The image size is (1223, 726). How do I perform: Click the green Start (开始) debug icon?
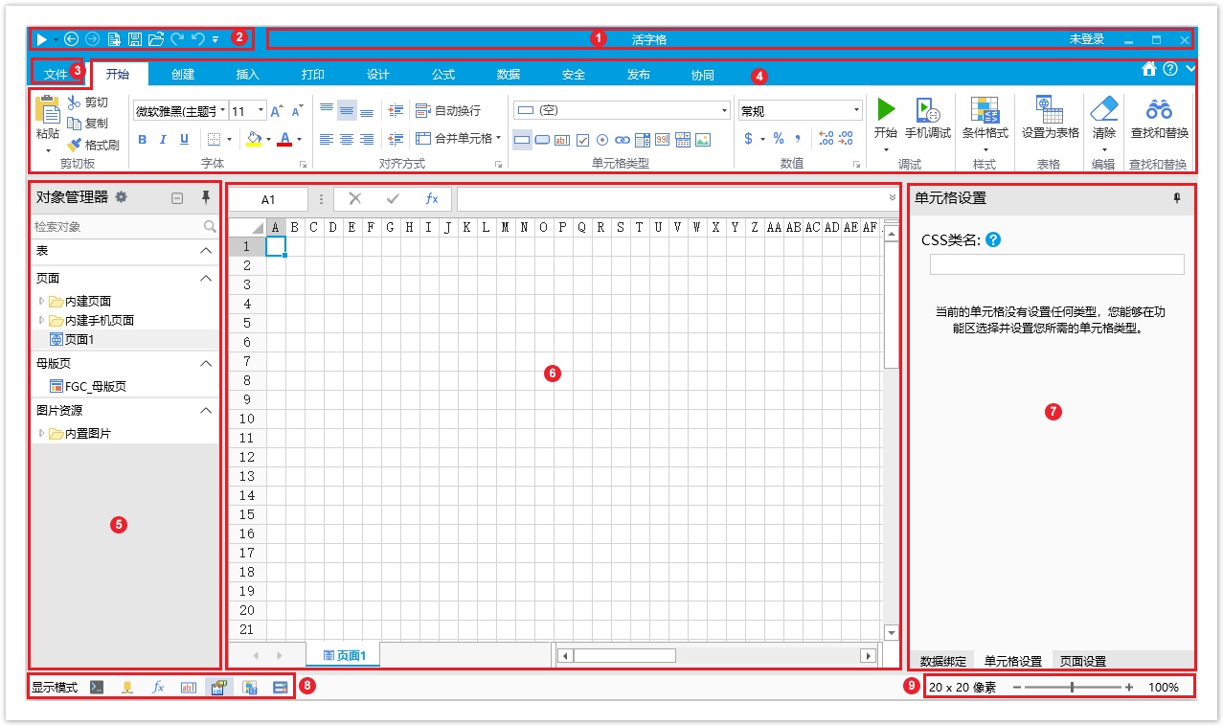tap(886, 108)
